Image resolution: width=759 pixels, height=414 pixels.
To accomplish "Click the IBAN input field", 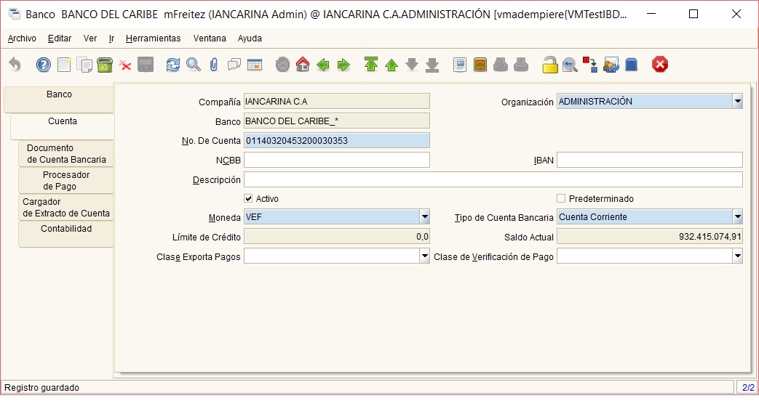I will click(x=650, y=160).
